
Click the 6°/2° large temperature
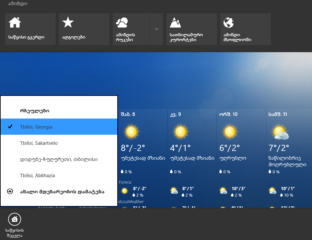click(229, 148)
